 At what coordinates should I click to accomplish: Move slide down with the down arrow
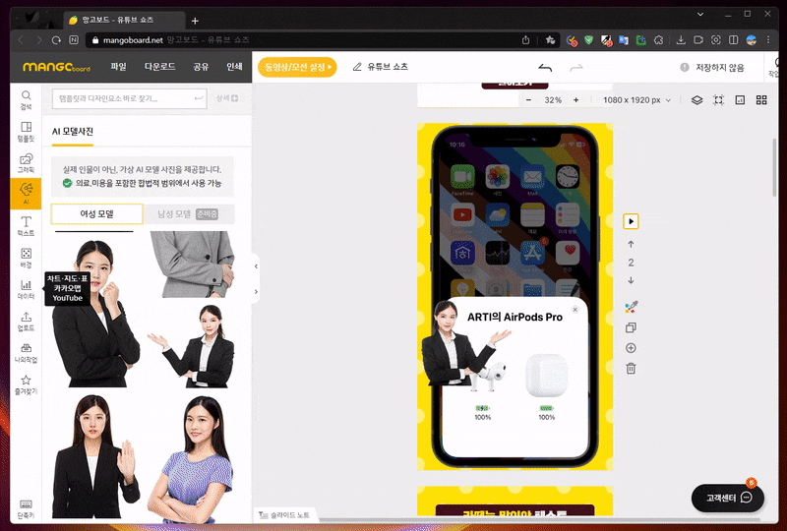point(631,280)
